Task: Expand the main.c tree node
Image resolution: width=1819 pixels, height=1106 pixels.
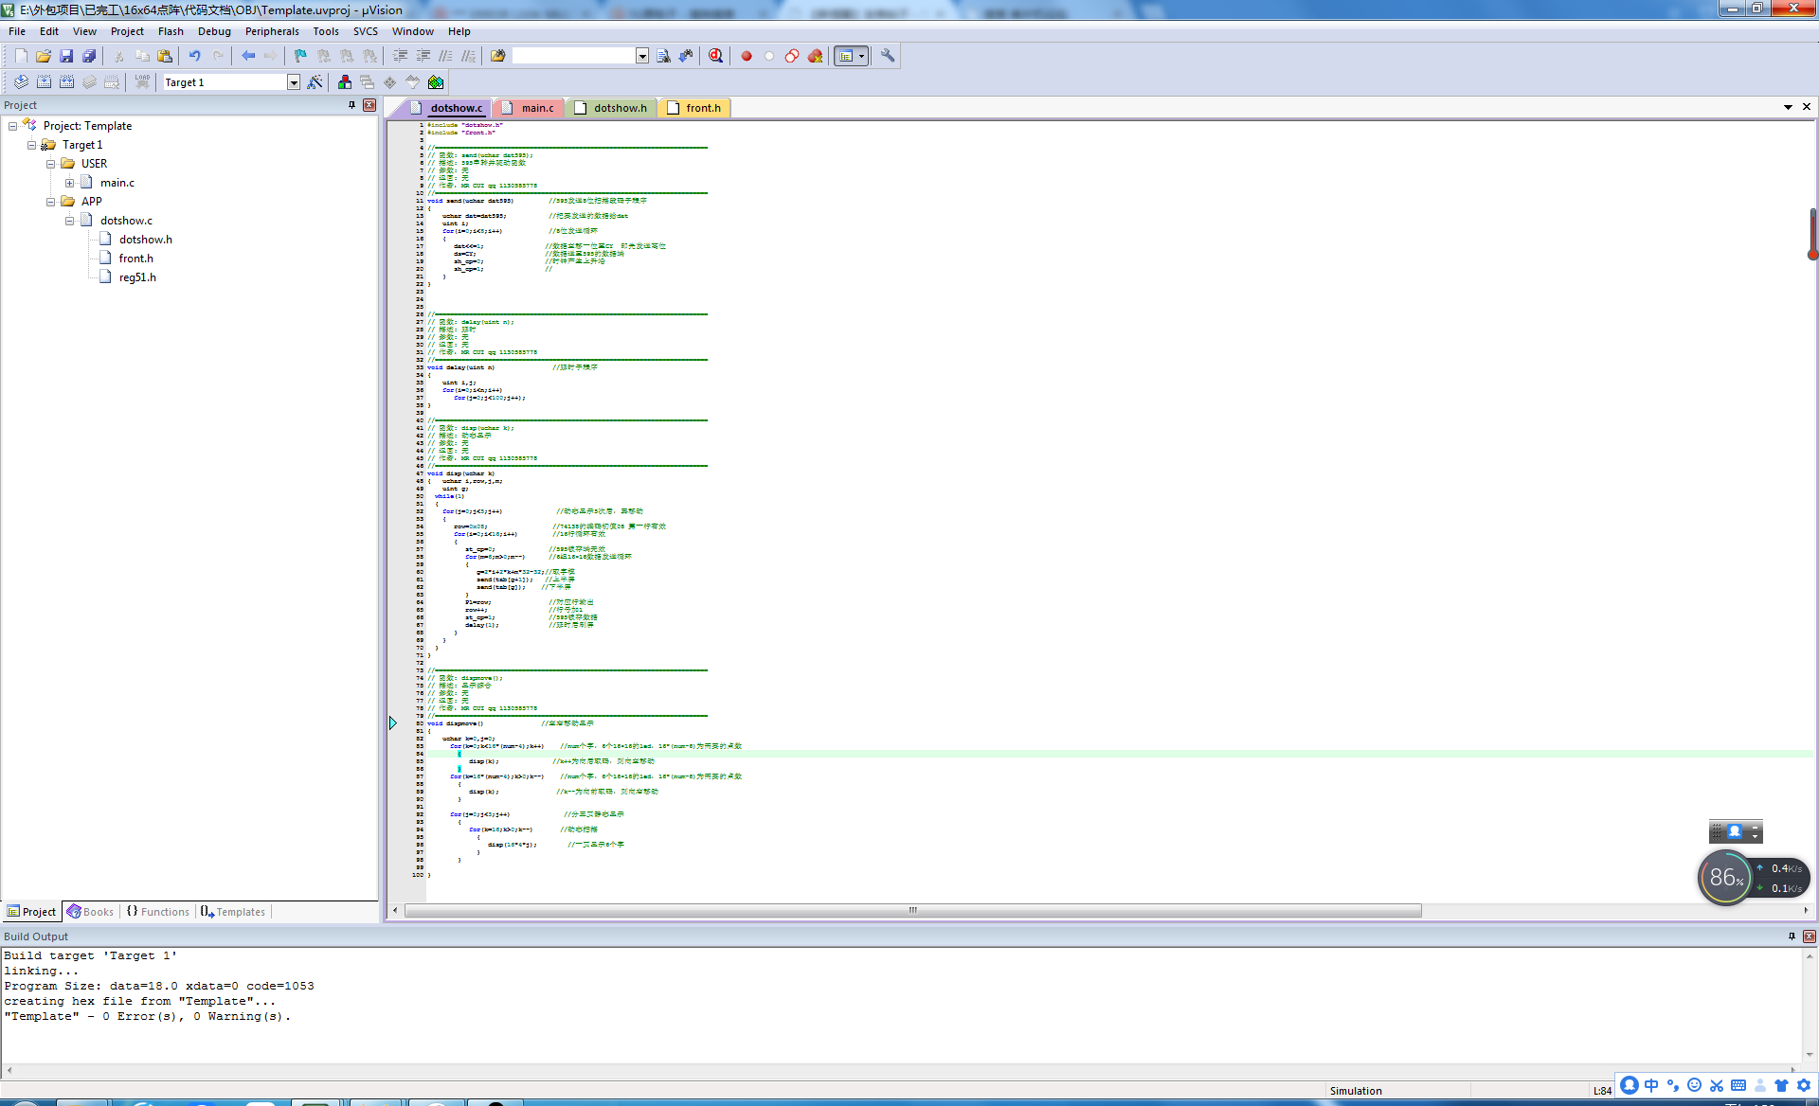Action: tap(69, 183)
